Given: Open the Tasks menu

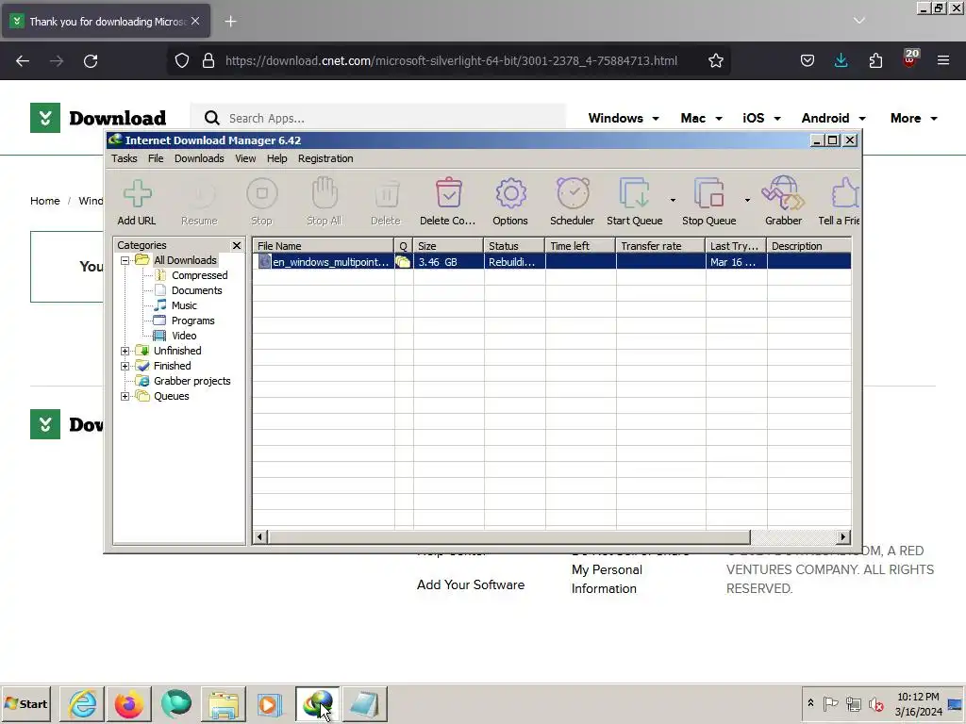Looking at the screenshot, I should (x=124, y=158).
